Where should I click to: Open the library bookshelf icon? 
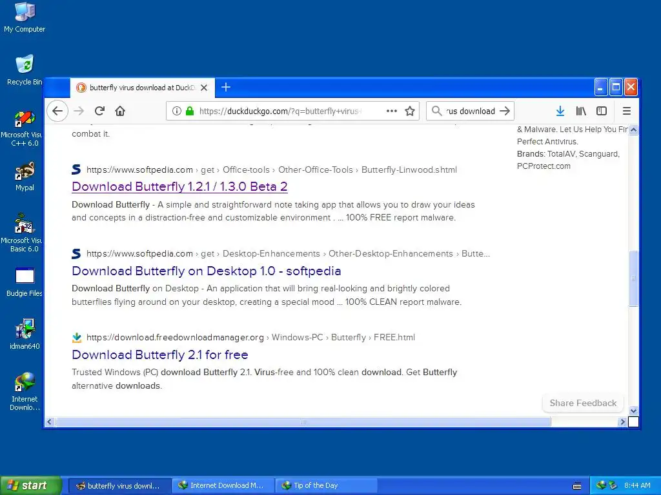pyautogui.click(x=581, y=111)
